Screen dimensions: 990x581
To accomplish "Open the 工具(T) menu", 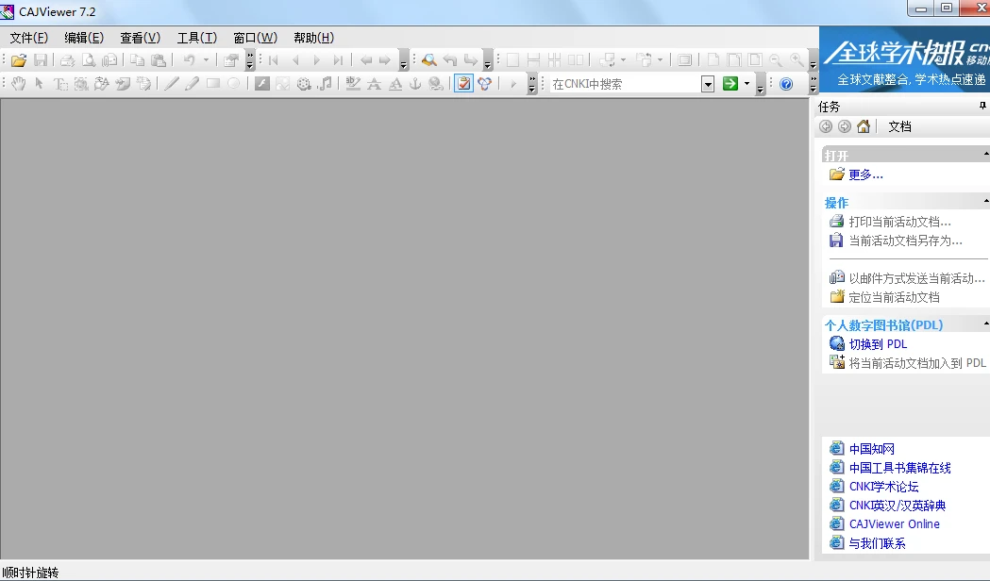I will (197, 38).
